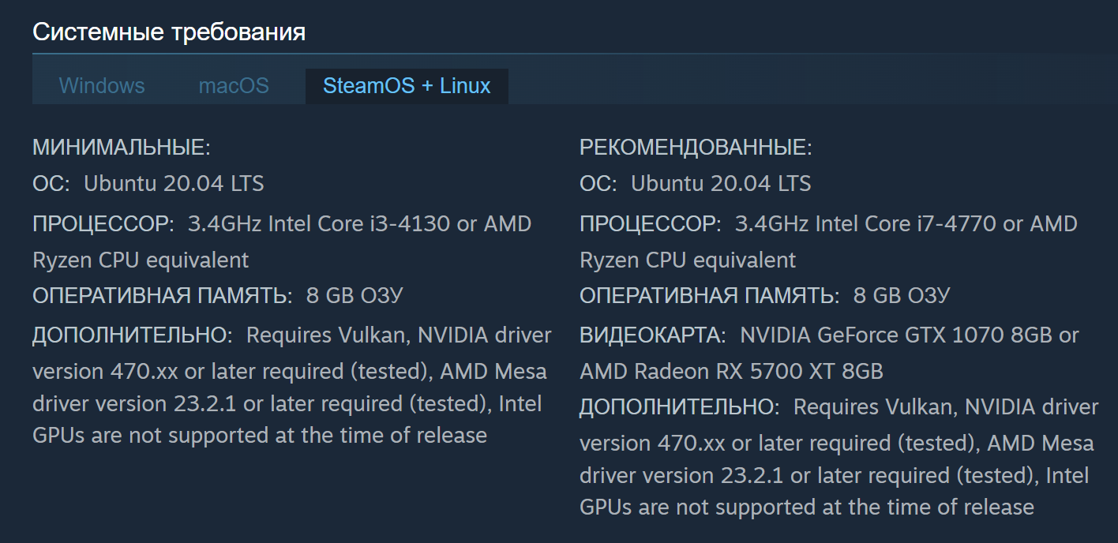Image resolution: width=1118 pixels, height=543 pixels.
Task: Open the macOS requirements tab
Action: tap(234, 86)
